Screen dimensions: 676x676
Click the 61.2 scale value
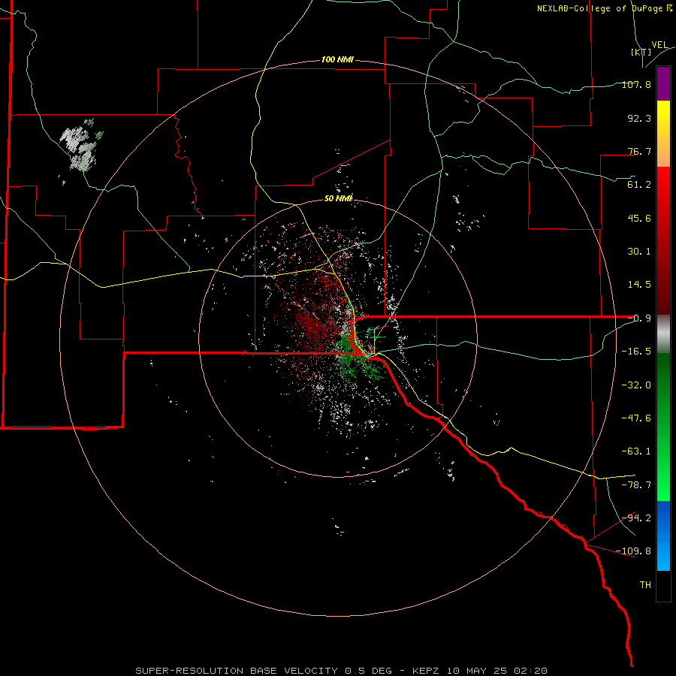pos(639,185)
